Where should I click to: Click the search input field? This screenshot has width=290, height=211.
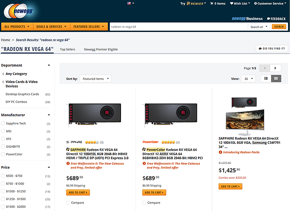pos(179,27)
